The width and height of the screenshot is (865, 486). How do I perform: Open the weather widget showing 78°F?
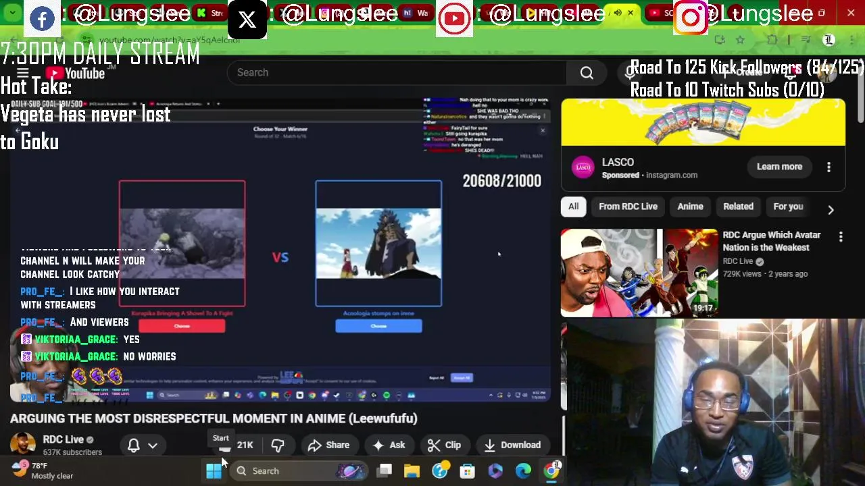coord(42,470)
